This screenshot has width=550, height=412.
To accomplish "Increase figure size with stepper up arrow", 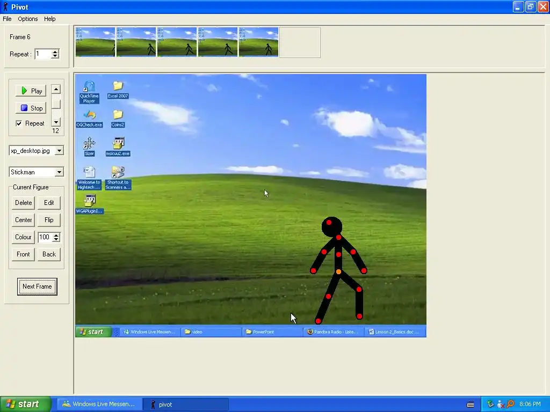I will [56, 235].
